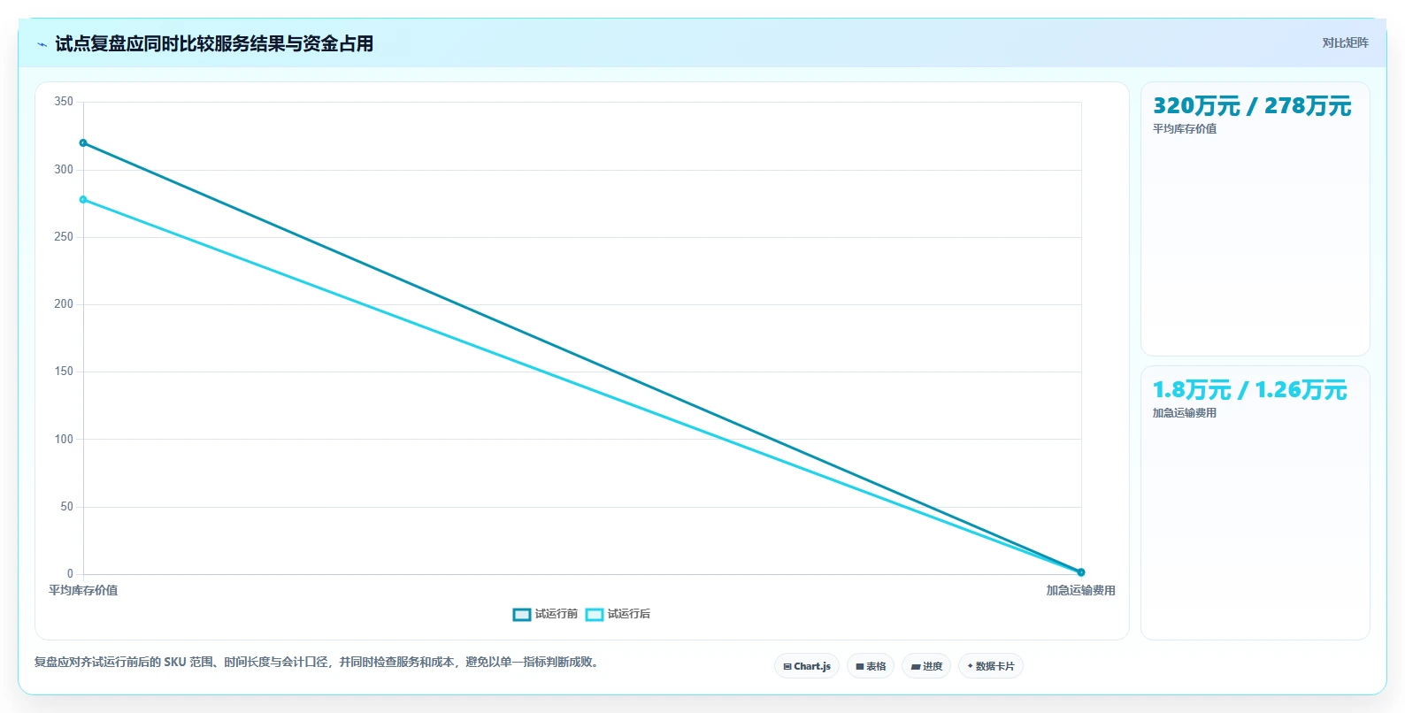1405x713 pixels.
Task: Select the 进度 chip
Action: [926, 666]
